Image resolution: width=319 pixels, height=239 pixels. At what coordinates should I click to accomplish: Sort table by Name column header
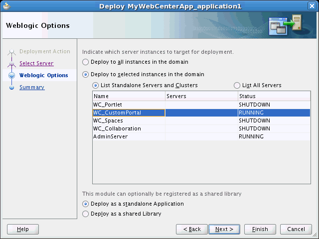pos(129,96)
